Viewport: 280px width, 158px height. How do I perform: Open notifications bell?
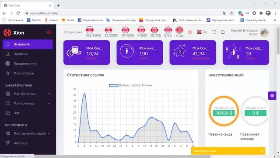pos(223,32)
